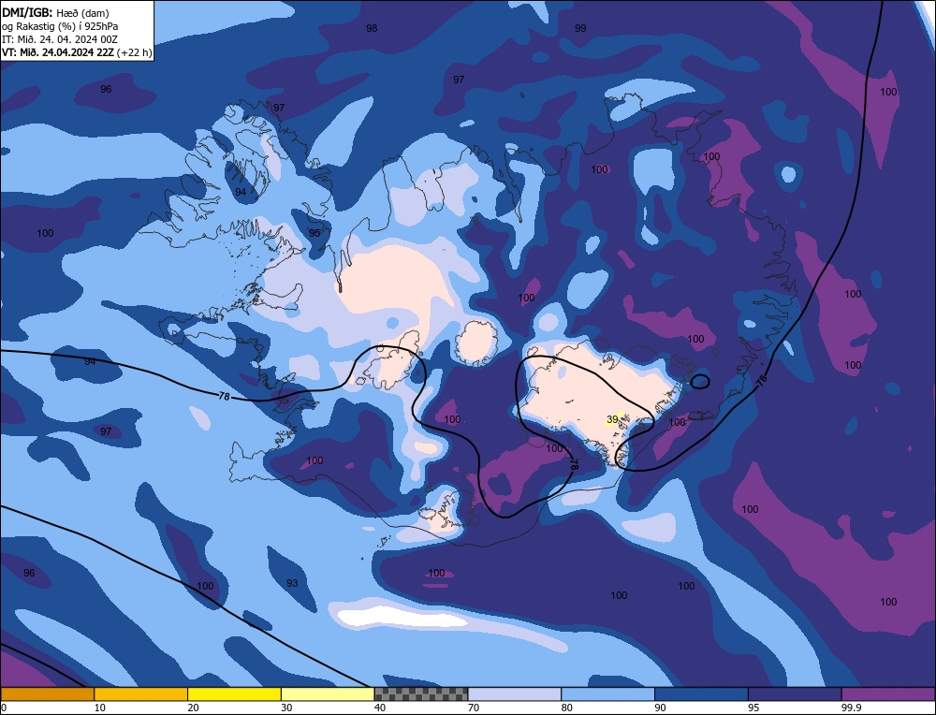Click the purple 99.9+ legend swatch
The width and height of the screenshot is (936, 715).
coord(888,694)
